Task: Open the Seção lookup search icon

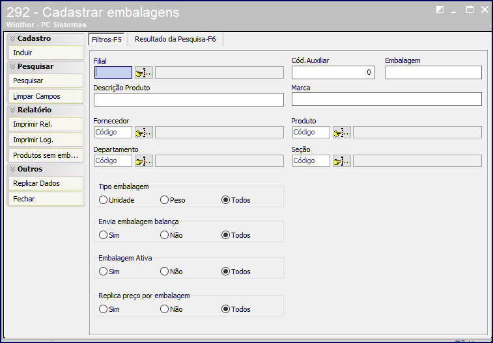Action: [x=342, y=161]
